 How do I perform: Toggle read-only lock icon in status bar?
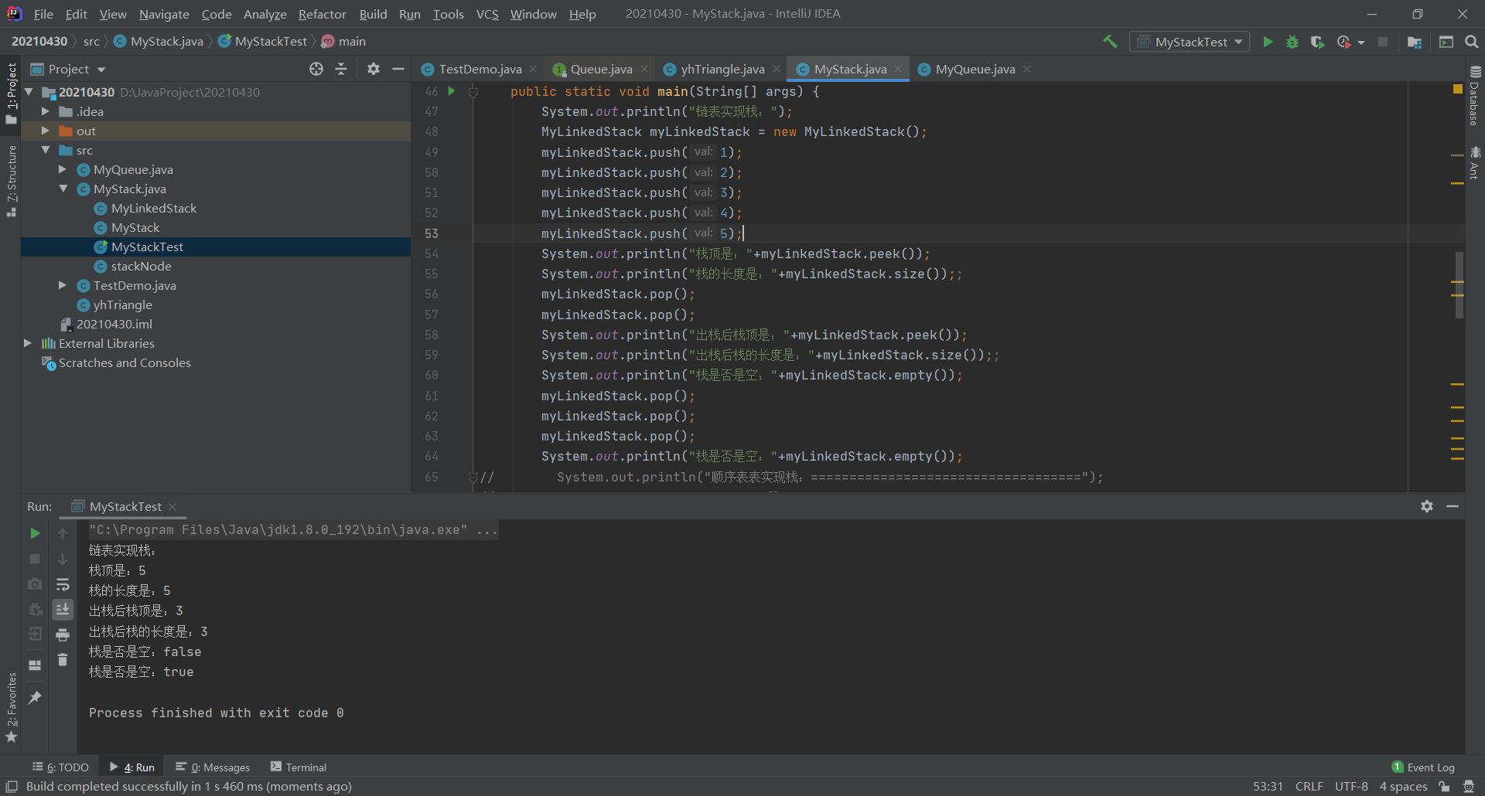point(1444,786)
